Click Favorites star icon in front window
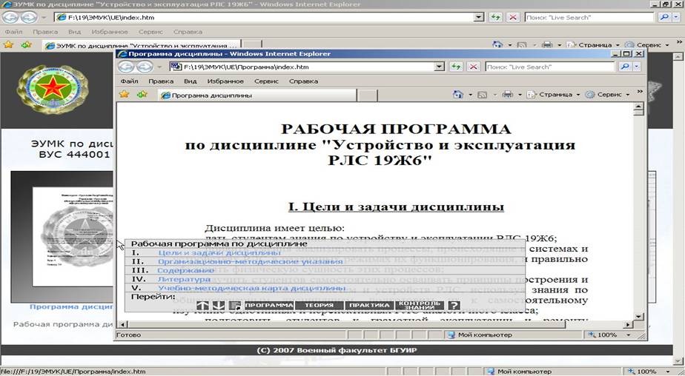The width and height of the screenshot is (685, 376). 125,95
